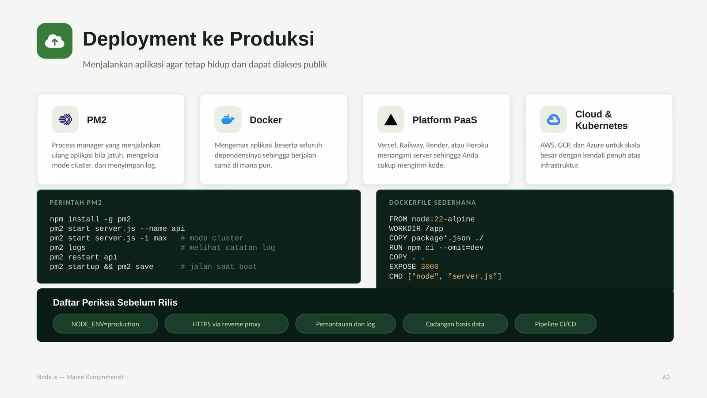The image size is (707, 398).
Task: Click the PM2 description starting Process manager
Action: 106,155
